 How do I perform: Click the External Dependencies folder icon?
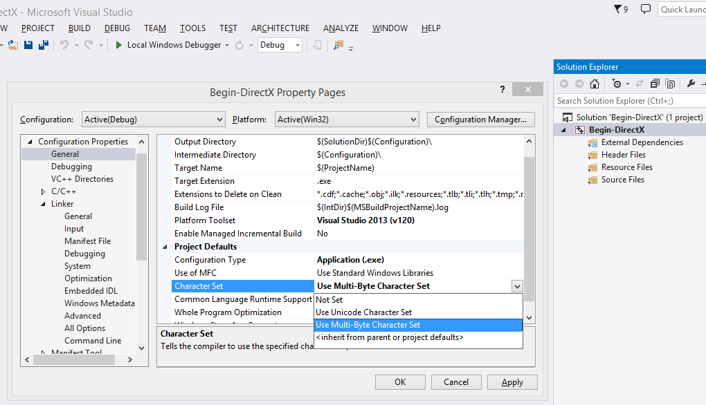pos(592,143)
